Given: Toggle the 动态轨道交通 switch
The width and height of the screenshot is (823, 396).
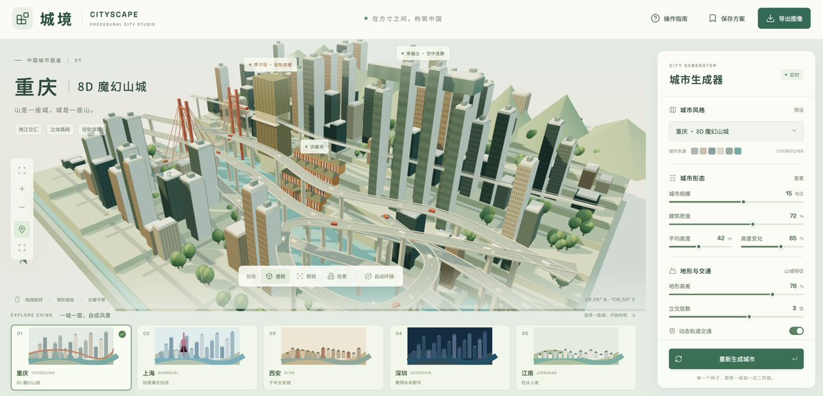Looking at the screenshot, I should [x=796, y=331].
